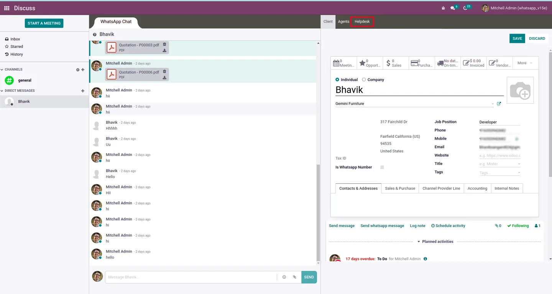Open the Channel Provider Line tab
Viewport: 552px width, 294px height.
pyautogui.click(x=441, y=188)
